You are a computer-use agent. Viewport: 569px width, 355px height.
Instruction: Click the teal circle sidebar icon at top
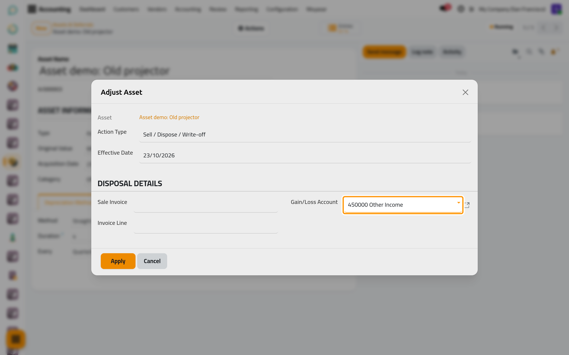(x=13, y=10)
